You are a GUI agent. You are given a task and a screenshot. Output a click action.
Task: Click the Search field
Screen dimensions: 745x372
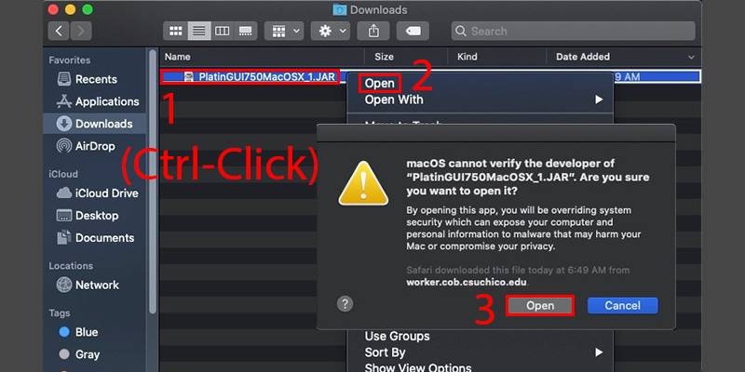pyautogui.click(x=573, y=31)
